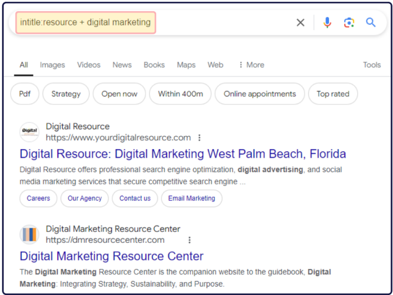Apply the Within 400m filter chip

[181, 94]
